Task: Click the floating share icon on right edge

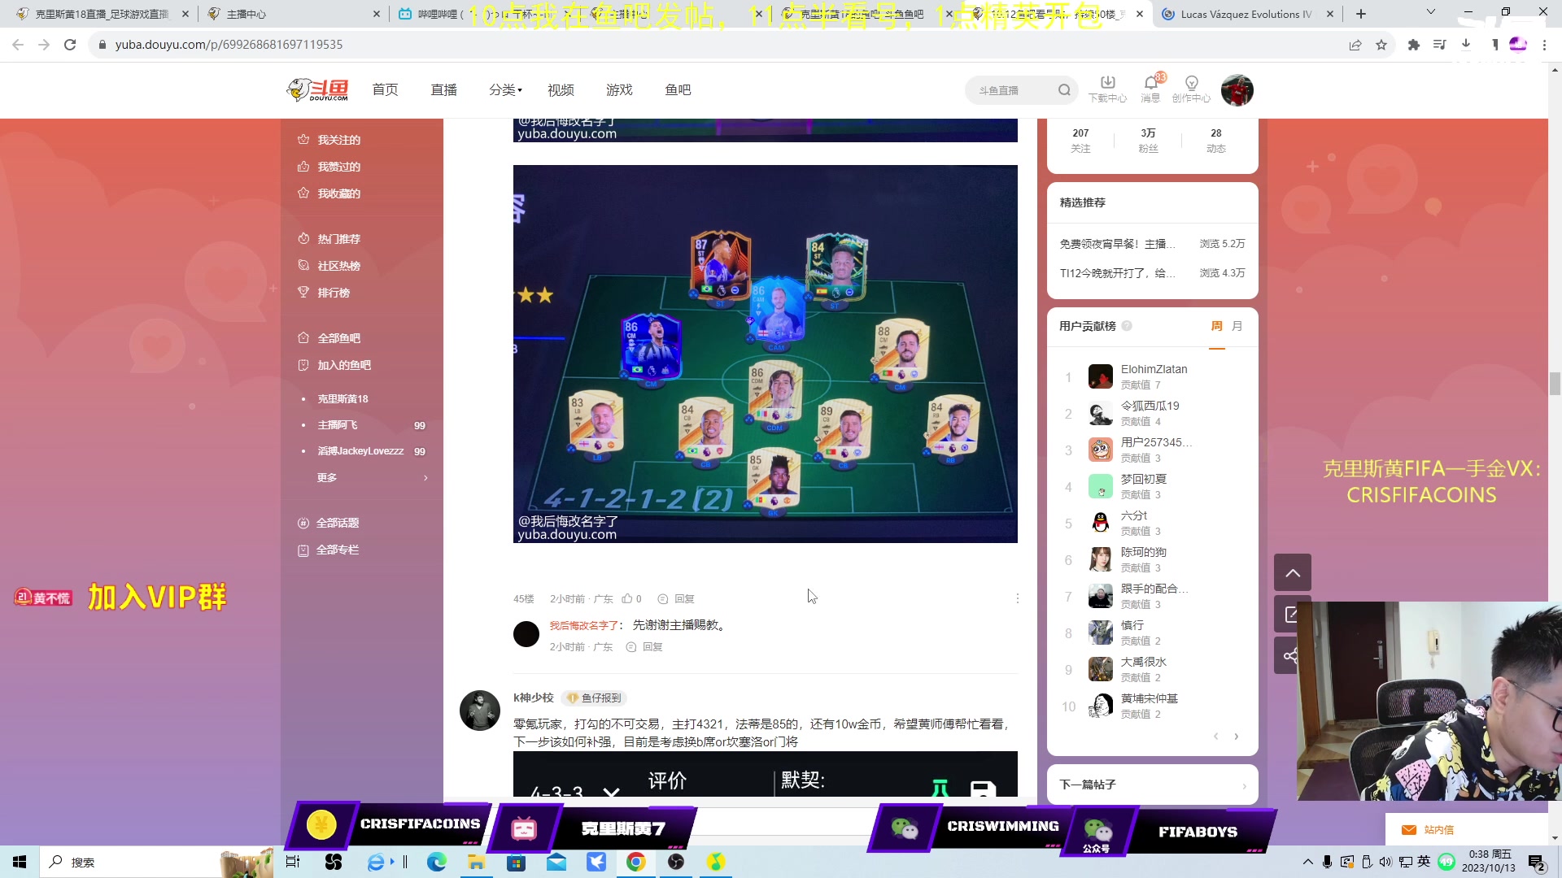Action: [x=1292, y=655]
